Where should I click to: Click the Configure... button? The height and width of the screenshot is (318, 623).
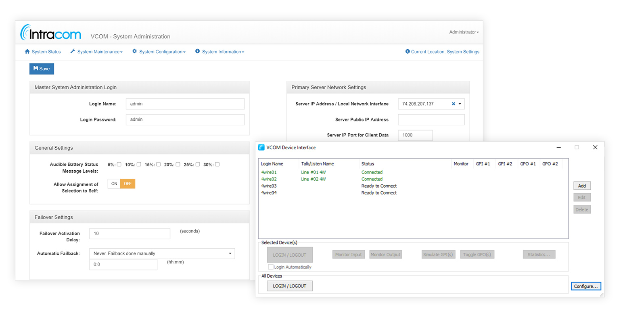coord(586,286)
